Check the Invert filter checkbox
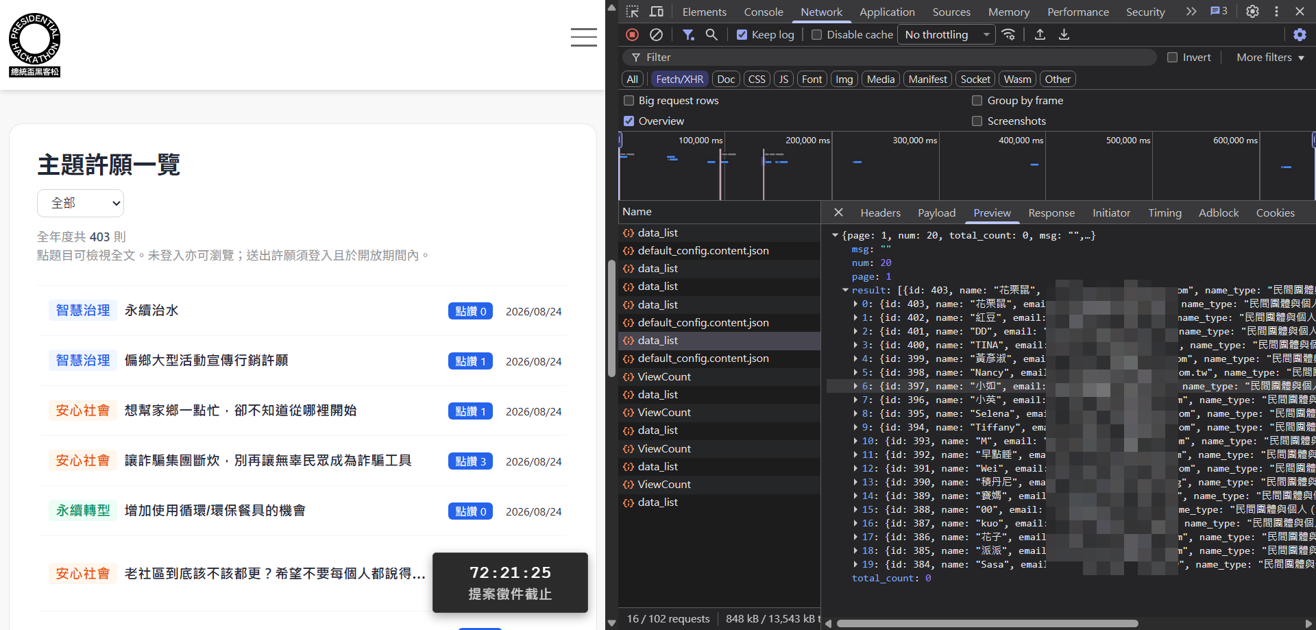This screenshot has width=1316, height=630. click(x=1173, y=58)
